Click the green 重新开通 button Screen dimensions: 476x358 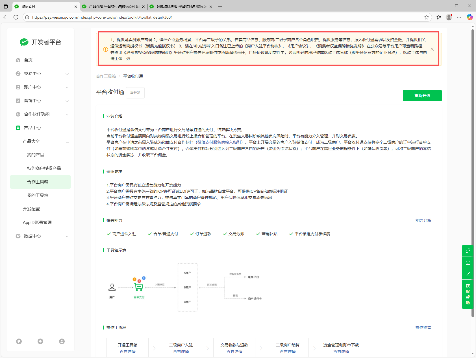click(422, 96)
